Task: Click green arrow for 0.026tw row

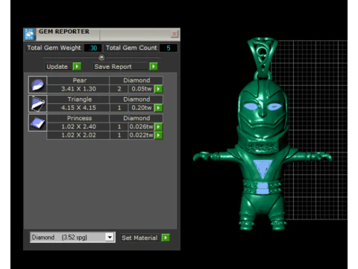Action: click(x=158, y=127)
